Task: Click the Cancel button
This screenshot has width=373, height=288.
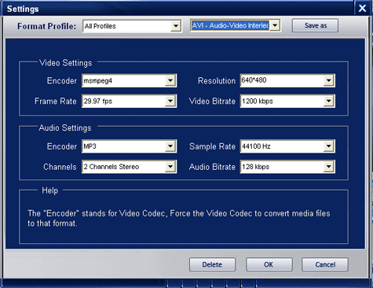Action: click(325, 264)
